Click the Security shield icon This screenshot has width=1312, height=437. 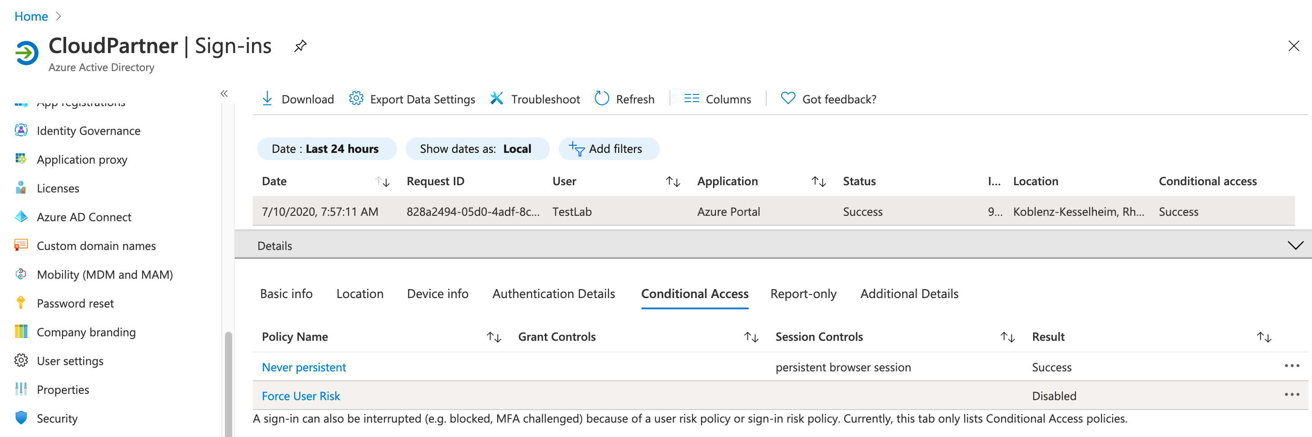21,418
